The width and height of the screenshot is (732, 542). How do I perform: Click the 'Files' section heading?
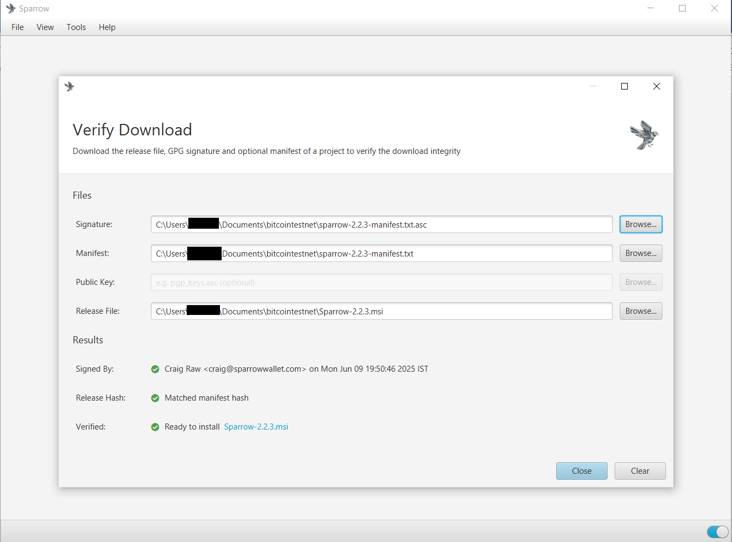82,195
